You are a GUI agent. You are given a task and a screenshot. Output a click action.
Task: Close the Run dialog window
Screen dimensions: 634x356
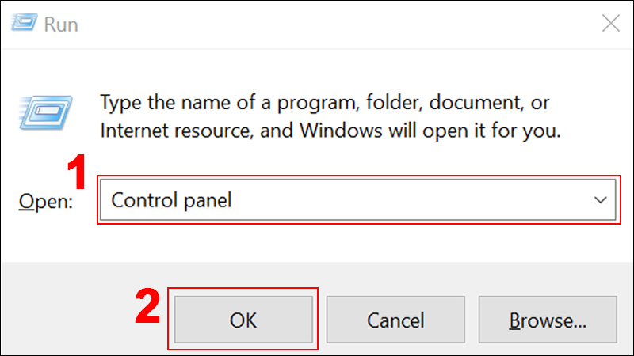610,24
